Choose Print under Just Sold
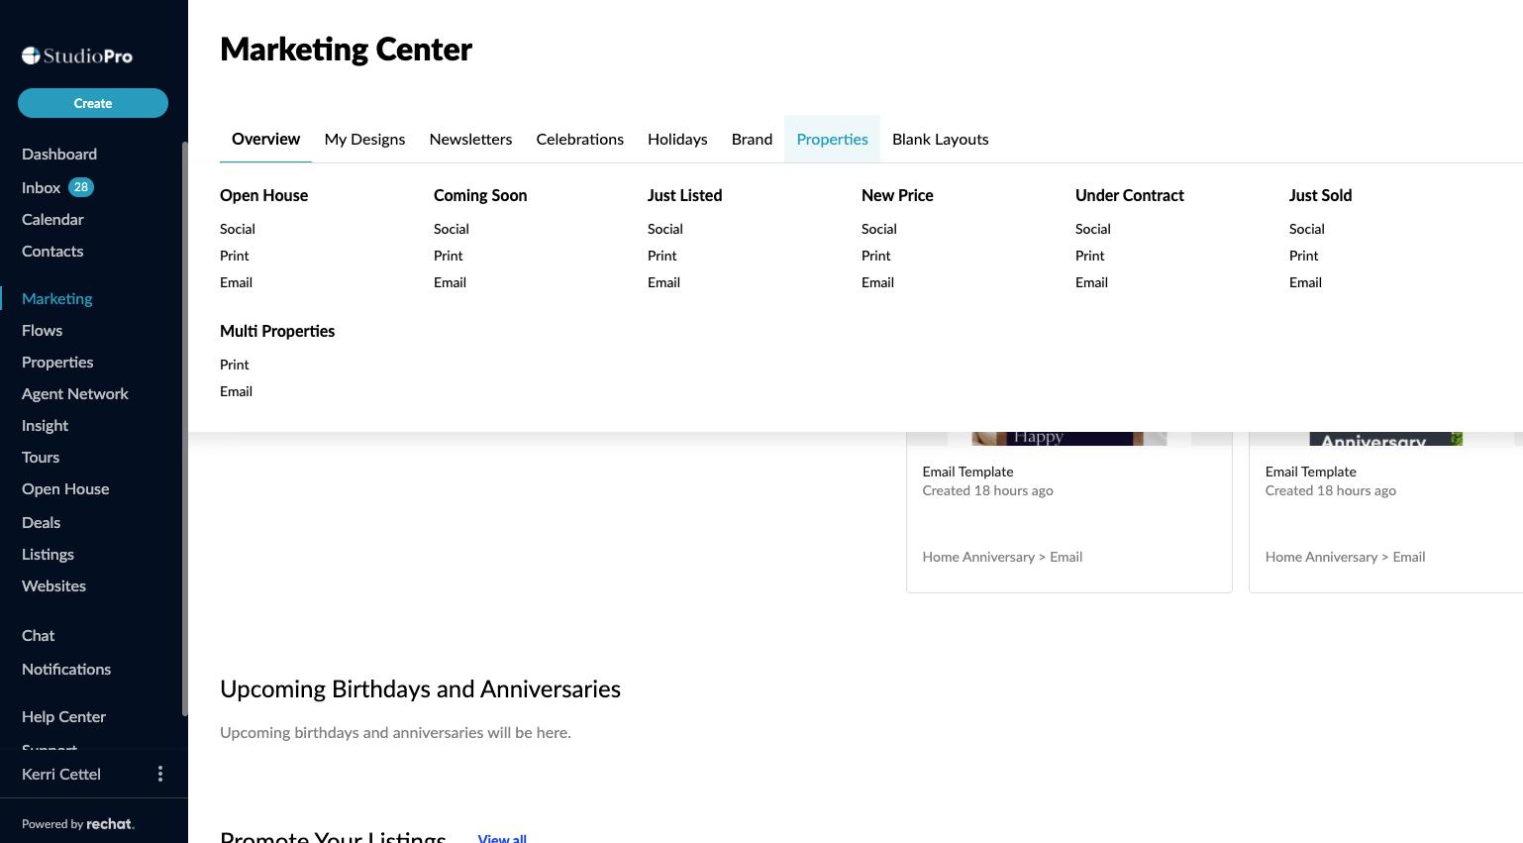Image resolution: width=1523 pixels, height=843 pixels. (x=1304, y=256)
